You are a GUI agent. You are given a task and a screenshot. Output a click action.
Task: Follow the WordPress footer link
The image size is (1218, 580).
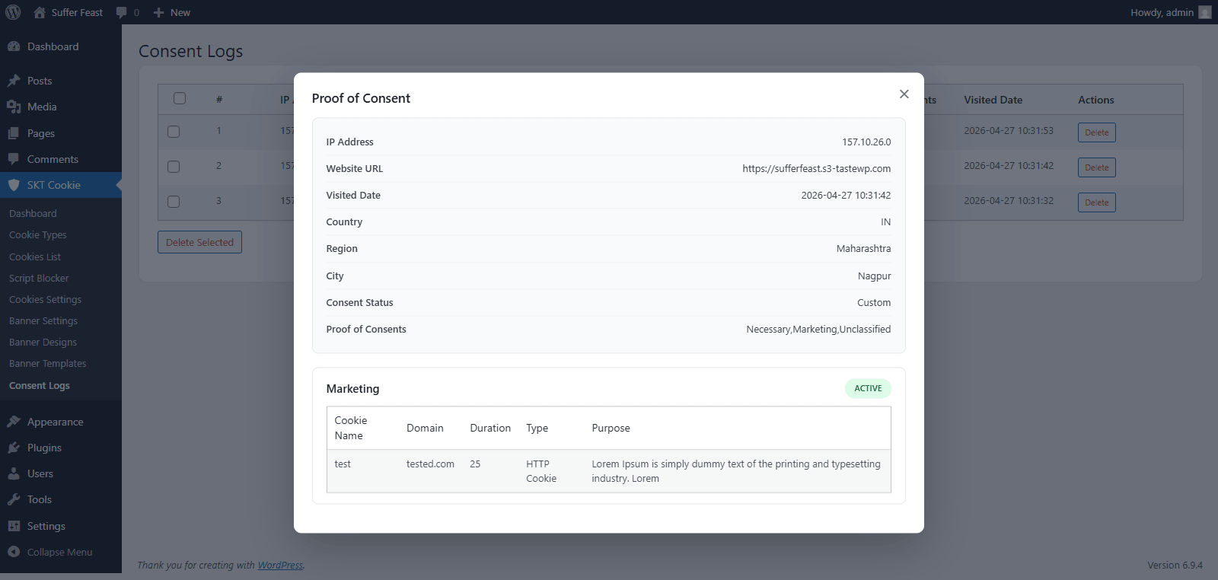(x=280, y=565)
